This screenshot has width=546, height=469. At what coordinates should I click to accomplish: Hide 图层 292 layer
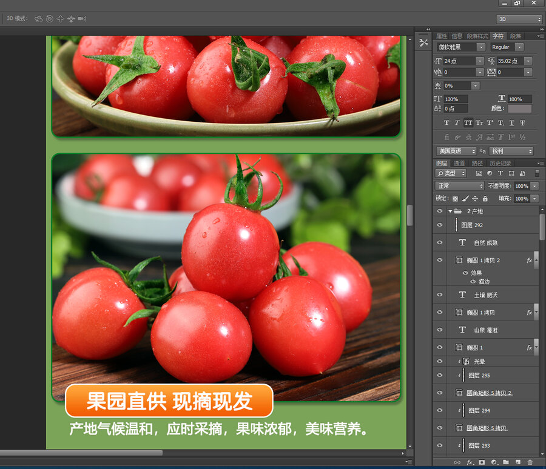439,225
